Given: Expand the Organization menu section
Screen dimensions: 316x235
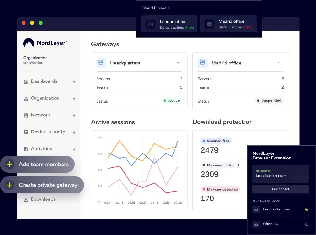Looking at the screenshot, I should point(74,99).
